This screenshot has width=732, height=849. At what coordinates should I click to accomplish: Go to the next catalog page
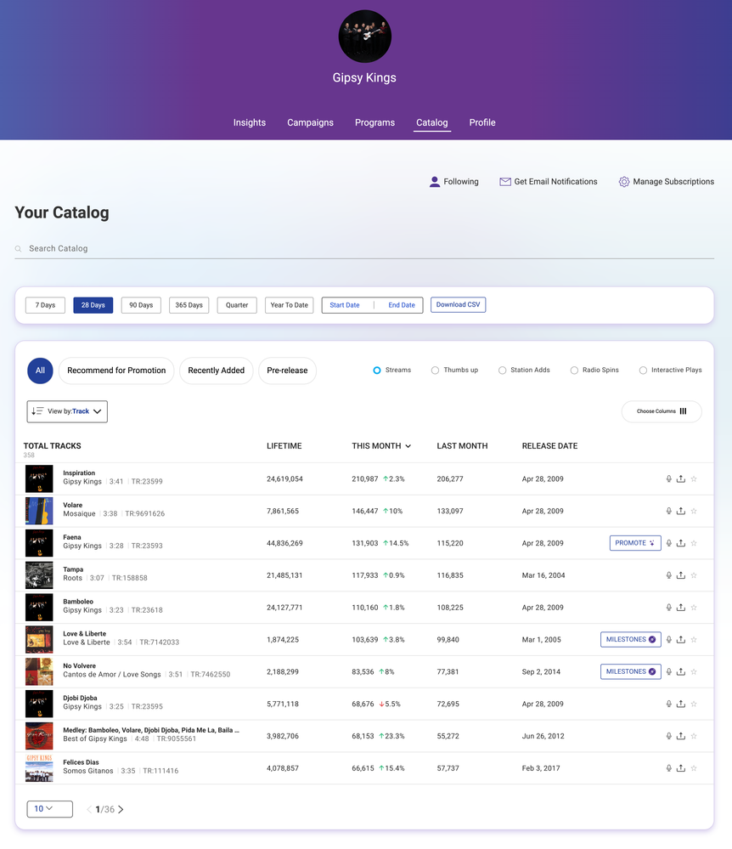(121, 809)
